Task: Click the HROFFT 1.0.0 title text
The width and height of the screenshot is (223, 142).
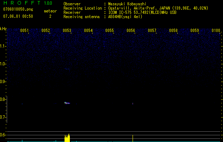Action: (x=28, y=3)
